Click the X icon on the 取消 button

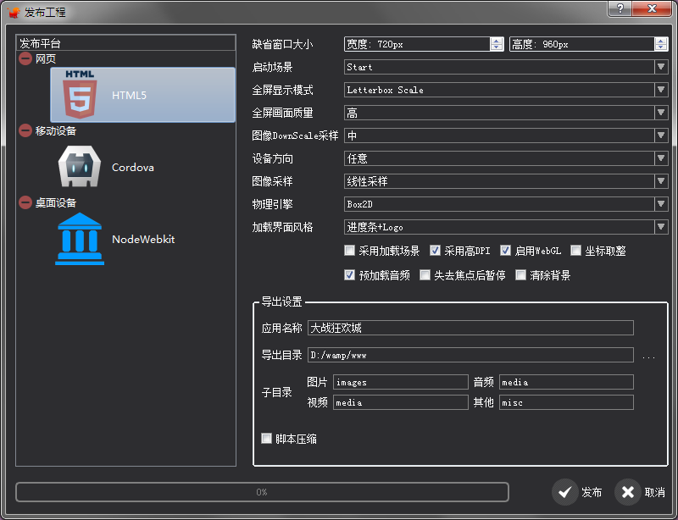(x=628, y=492)
